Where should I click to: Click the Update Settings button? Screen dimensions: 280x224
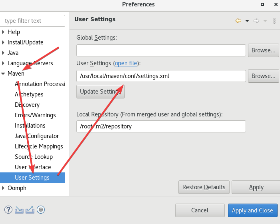click(100, 92)
